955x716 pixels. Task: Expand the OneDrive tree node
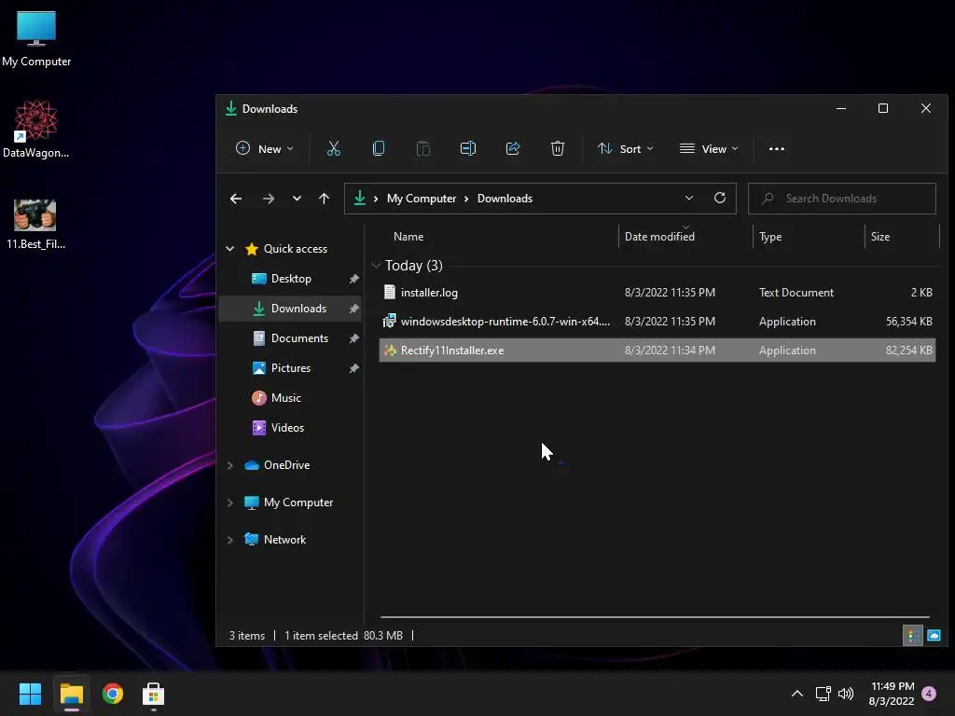click(230, 465)
